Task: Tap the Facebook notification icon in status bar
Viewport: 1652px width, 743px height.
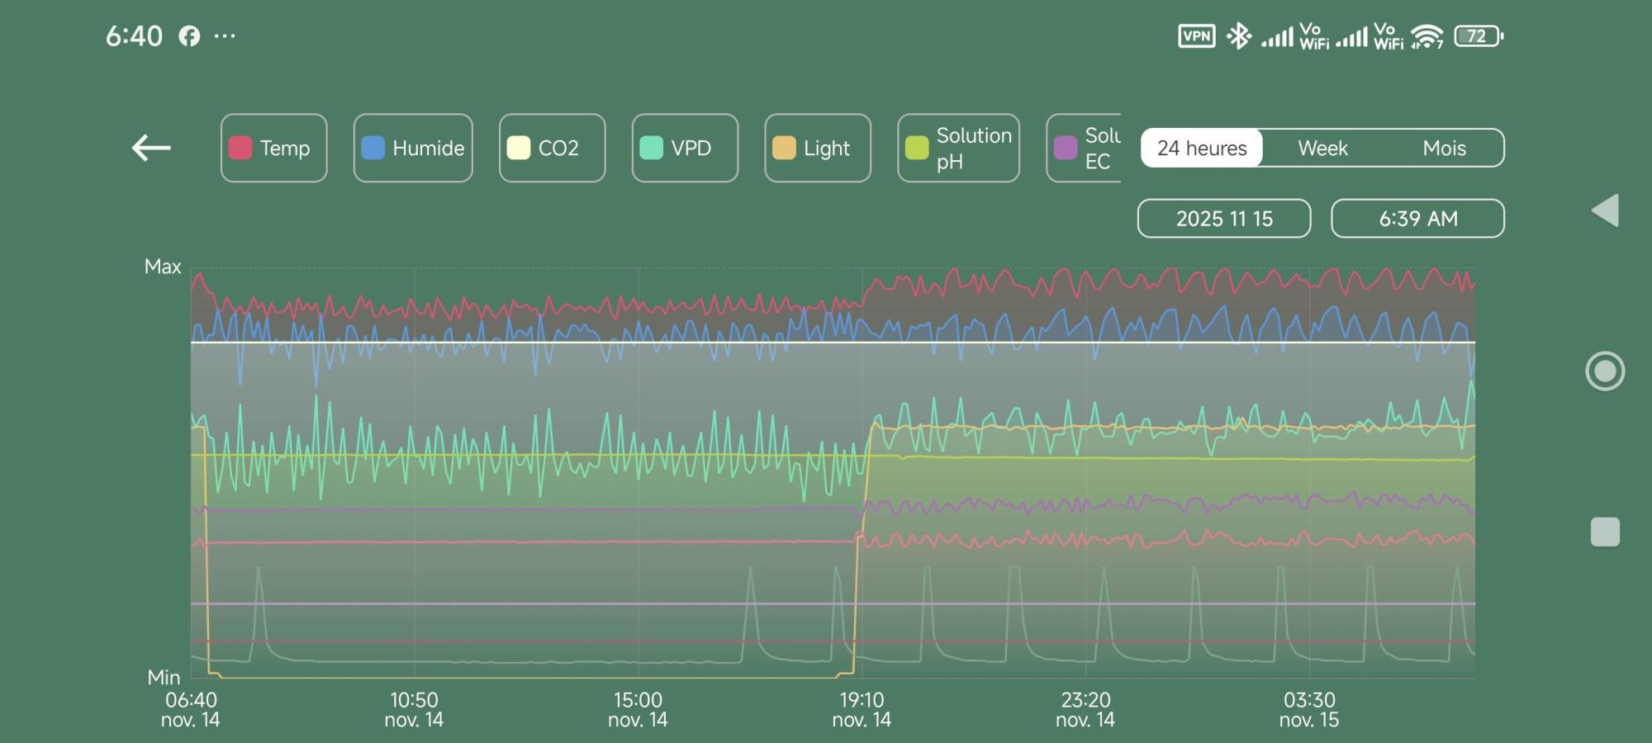Action: (x=189, y=36)
